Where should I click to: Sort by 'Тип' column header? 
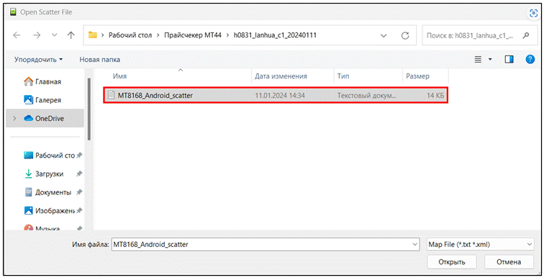click(343, 76)
